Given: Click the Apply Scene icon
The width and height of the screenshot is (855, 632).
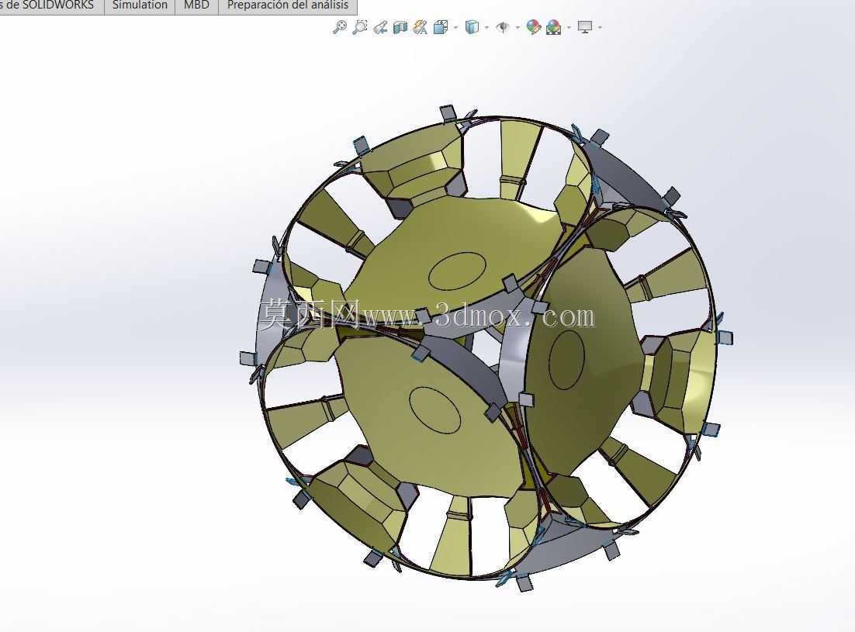Looking at the screenshot, I should [x=553, y=27].
